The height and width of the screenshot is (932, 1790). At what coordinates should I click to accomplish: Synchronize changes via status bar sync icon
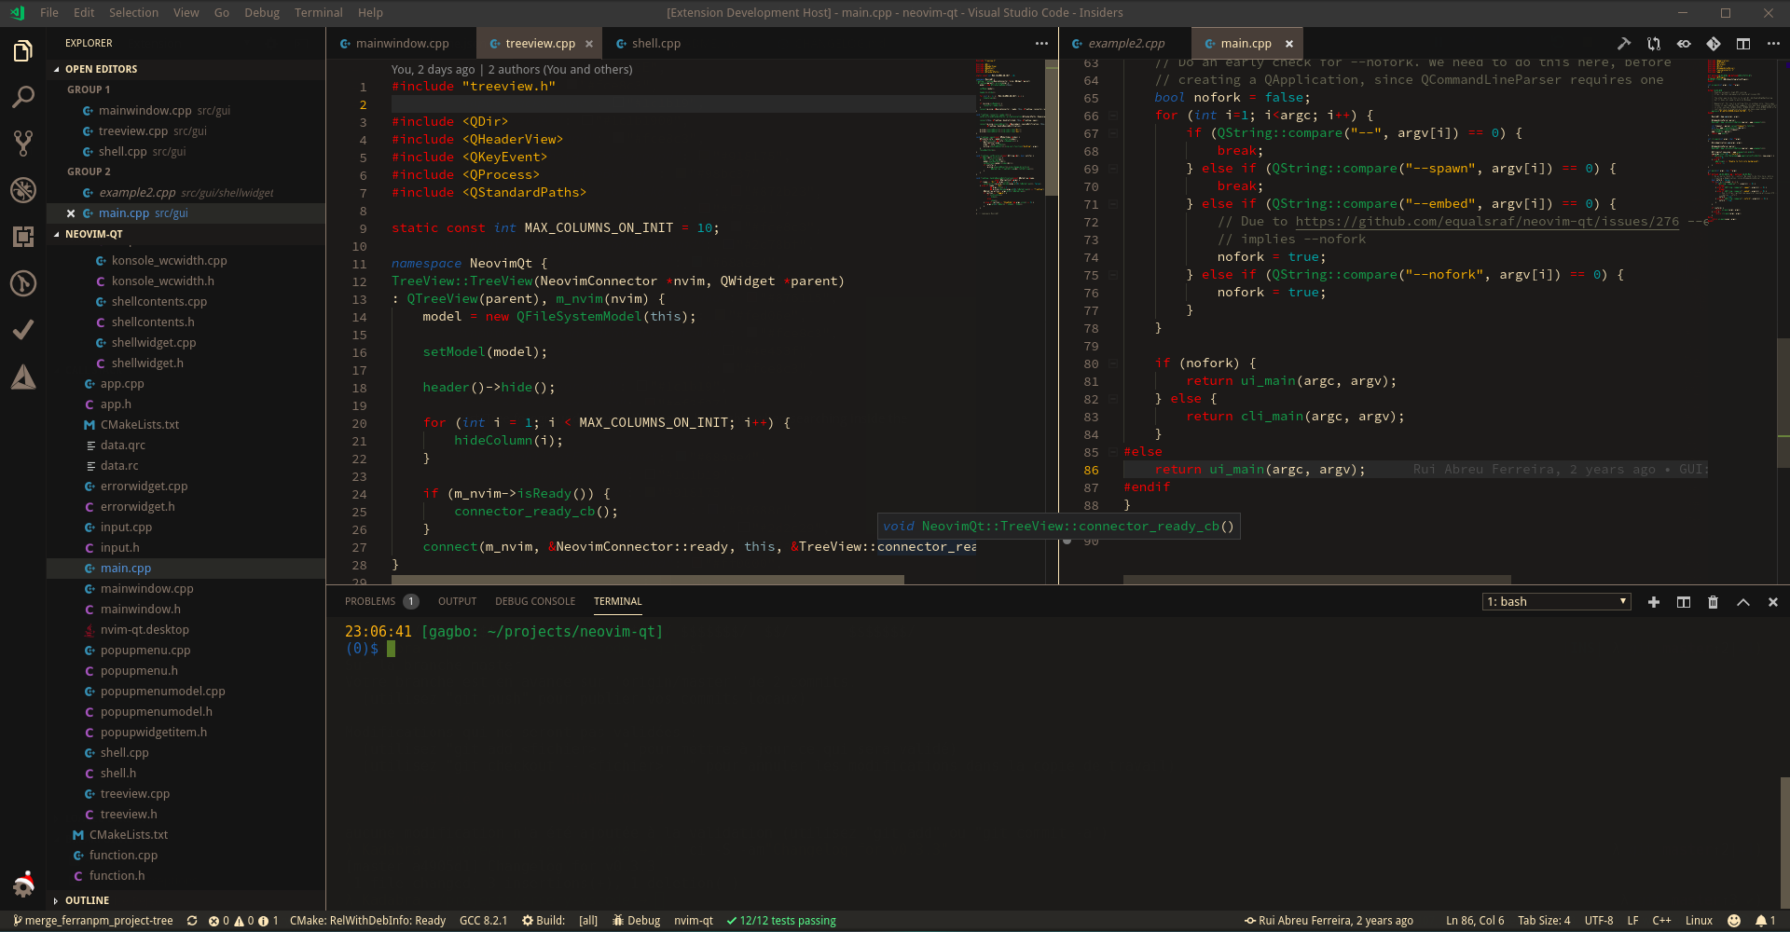click(x=192, y=921)
